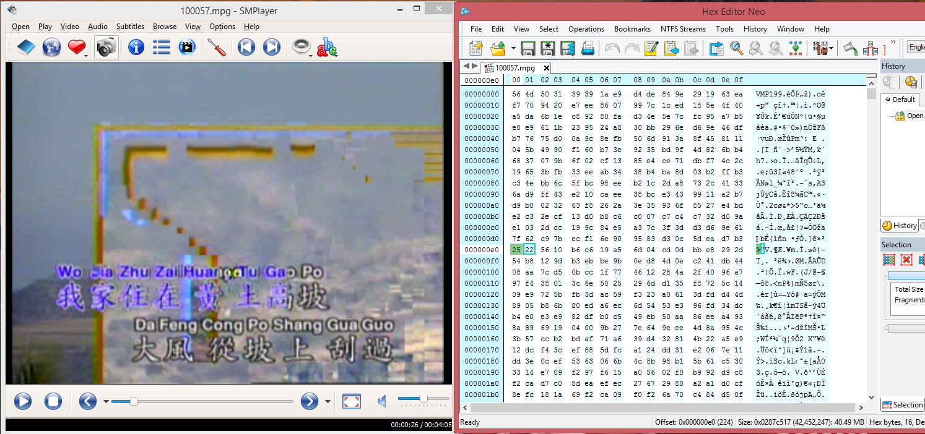Viewport: 925px width, 434px height.
Task: Click the Save All icon in Hex Editor
Action: pyautogui.click(x=567, y=48)
